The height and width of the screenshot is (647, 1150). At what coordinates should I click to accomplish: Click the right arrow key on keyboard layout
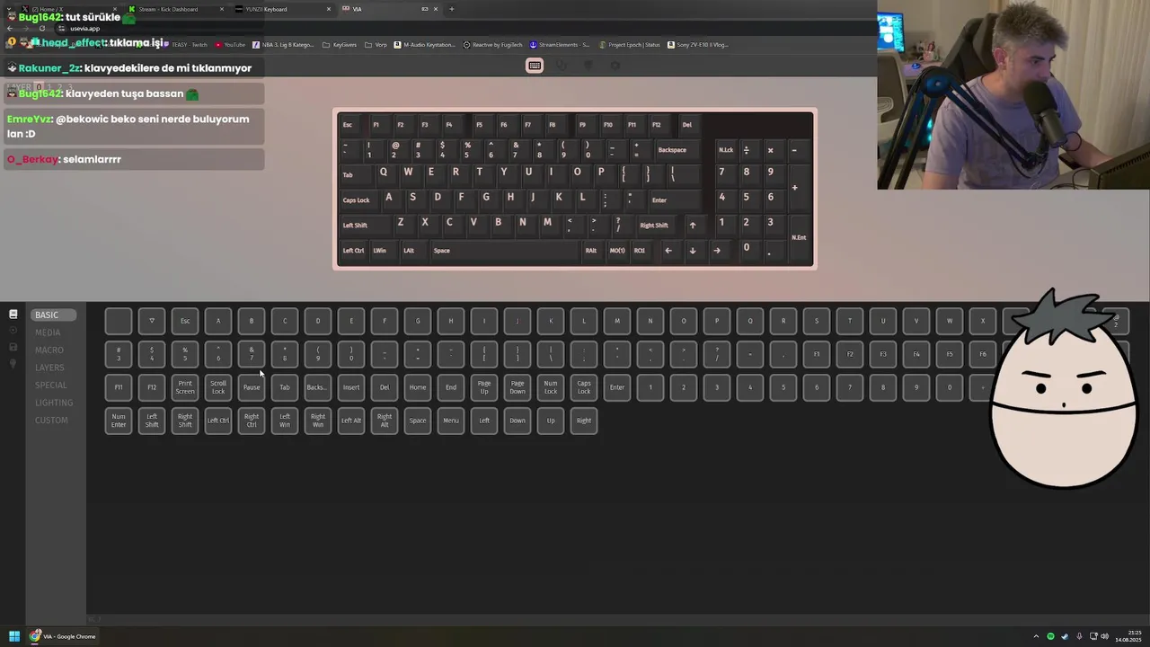pyautogui.click(x=716, y=251)
